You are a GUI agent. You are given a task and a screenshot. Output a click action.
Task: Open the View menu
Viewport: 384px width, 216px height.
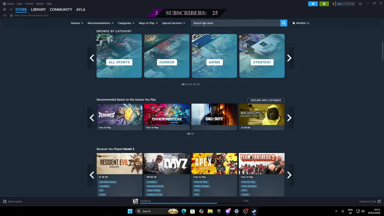[x=19, y=4]
